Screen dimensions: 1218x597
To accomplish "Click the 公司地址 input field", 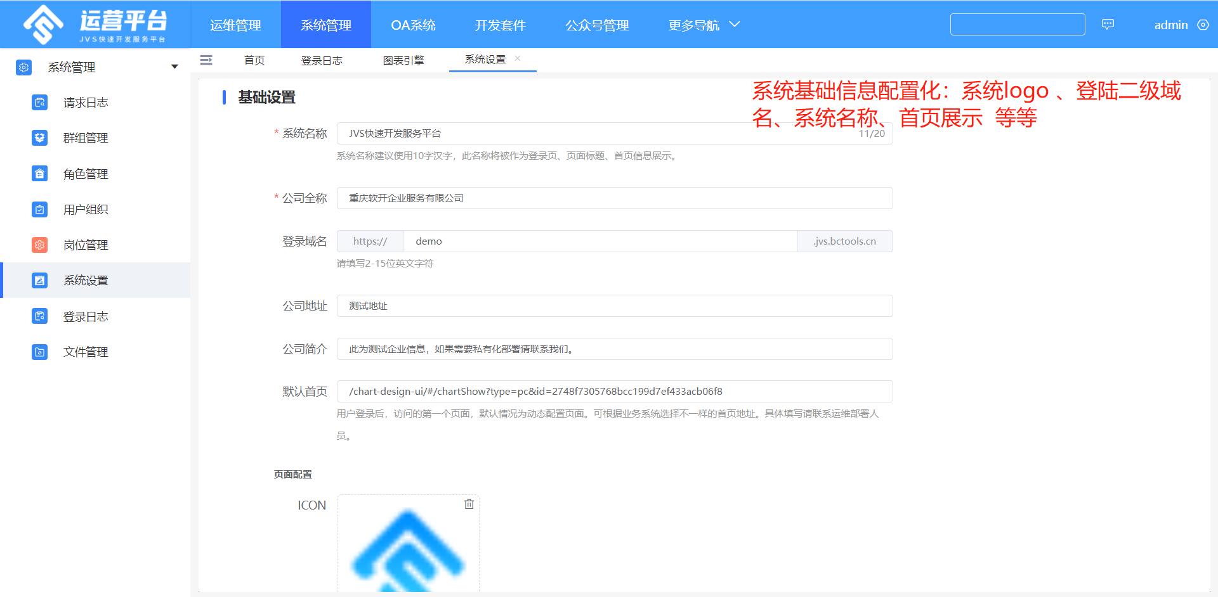I will (x=615, y=305).
